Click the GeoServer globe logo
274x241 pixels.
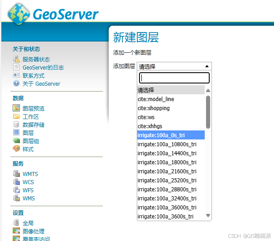(x=19, y=14)
